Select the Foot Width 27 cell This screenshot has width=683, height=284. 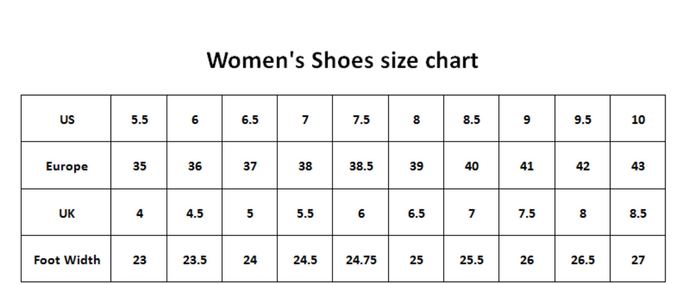[x=638, y=260]
